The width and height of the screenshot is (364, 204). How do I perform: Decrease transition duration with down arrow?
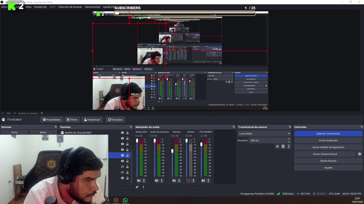(x=289, y=142)
